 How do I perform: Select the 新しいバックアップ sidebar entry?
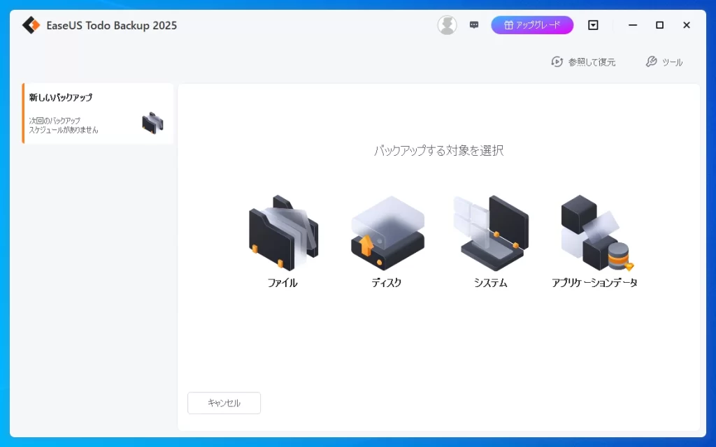click(62, 98)
